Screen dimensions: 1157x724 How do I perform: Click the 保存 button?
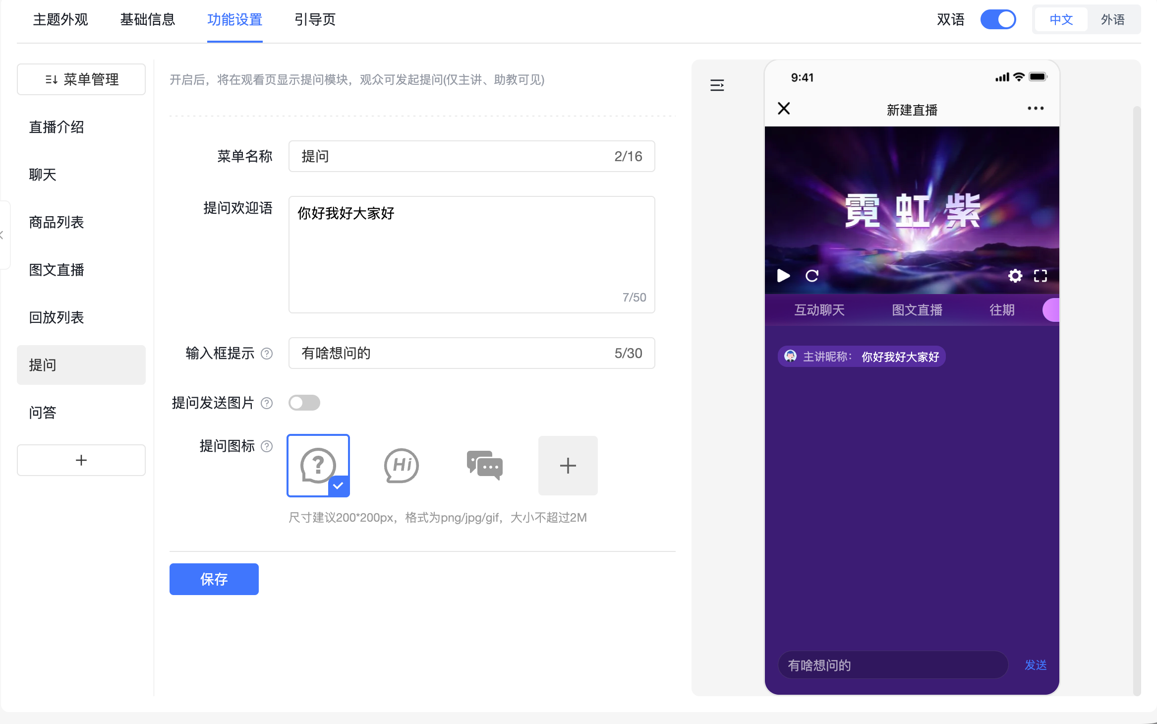click(214, 579)
